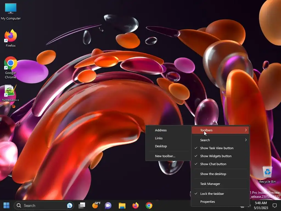Launch Firefox from the taskbar
Image resolution: width=281 pixels, height=211 pixels.
(x=136, y=206)
